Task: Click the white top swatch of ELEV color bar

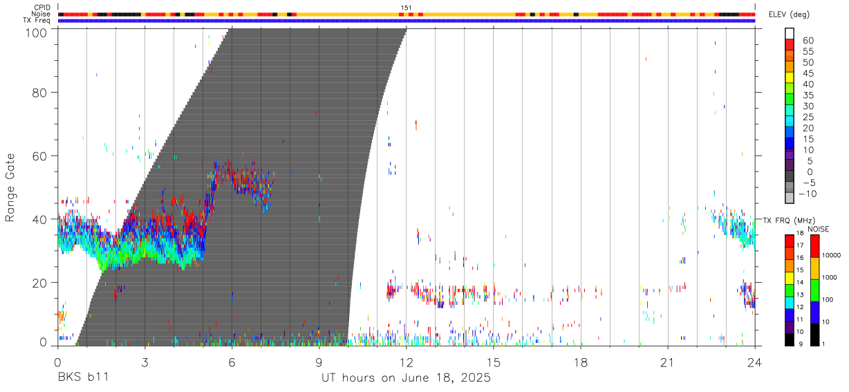Action: click(x=790, y=34)
